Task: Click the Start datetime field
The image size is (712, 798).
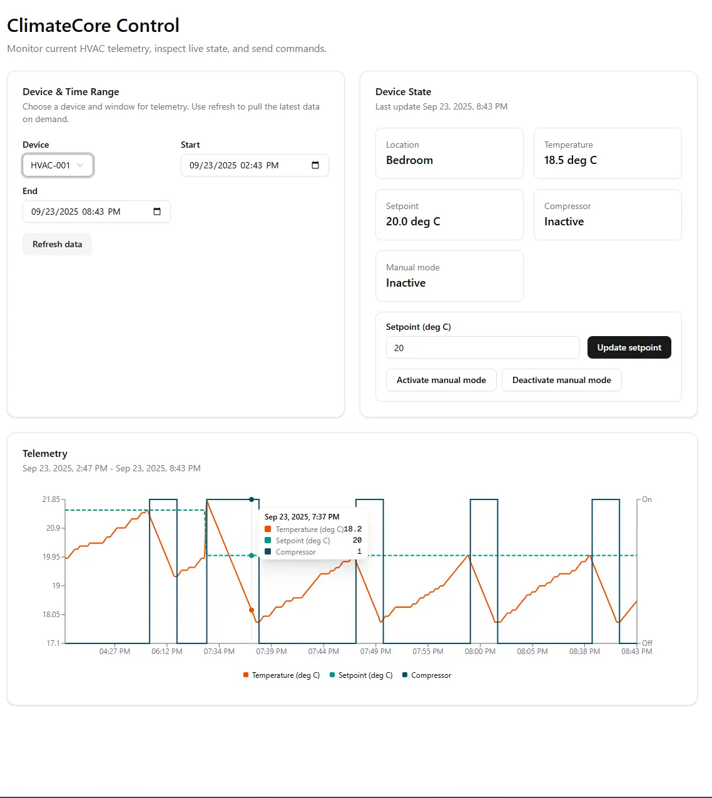Action: (244, 165)
